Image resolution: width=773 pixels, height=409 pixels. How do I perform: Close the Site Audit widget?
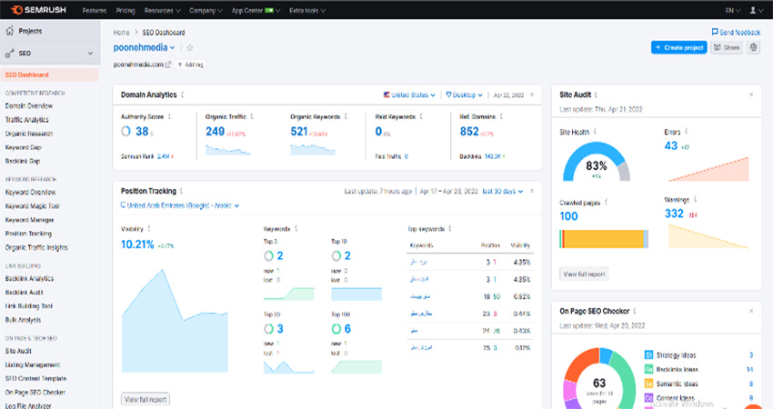(751, 95)
